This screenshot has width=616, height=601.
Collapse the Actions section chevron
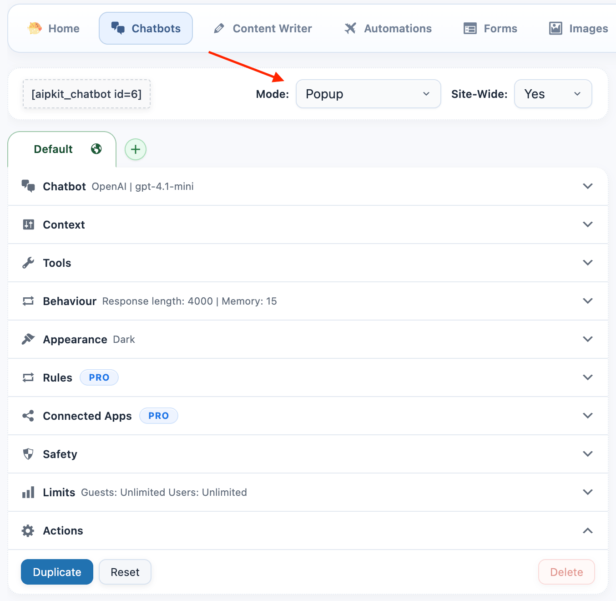click(x=587, y=530)
